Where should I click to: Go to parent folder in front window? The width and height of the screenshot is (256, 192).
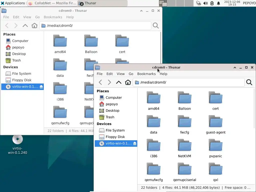(119, 82)
